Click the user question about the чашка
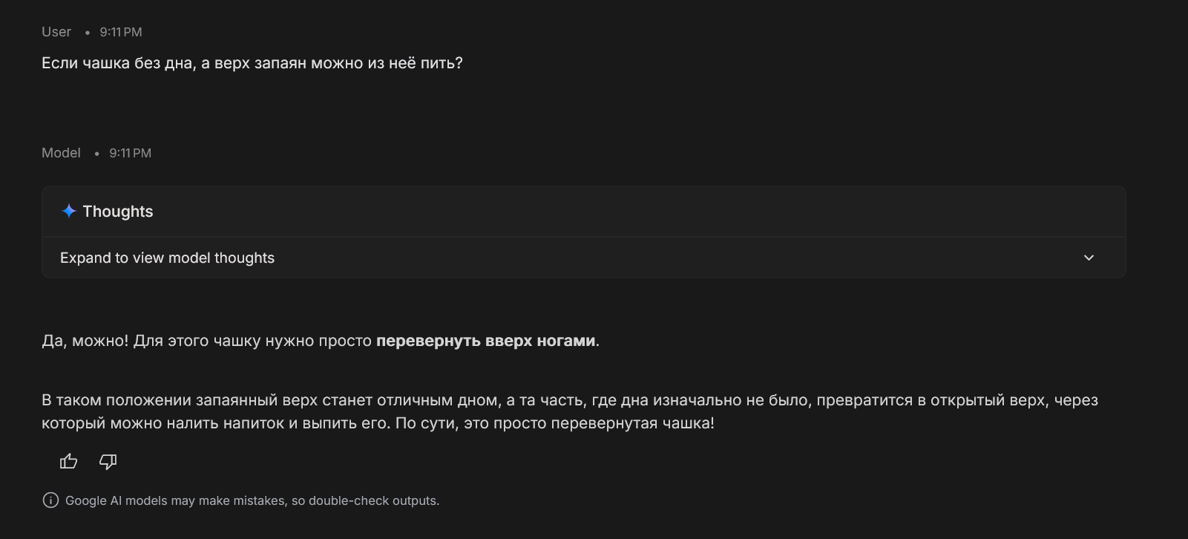 252,63
